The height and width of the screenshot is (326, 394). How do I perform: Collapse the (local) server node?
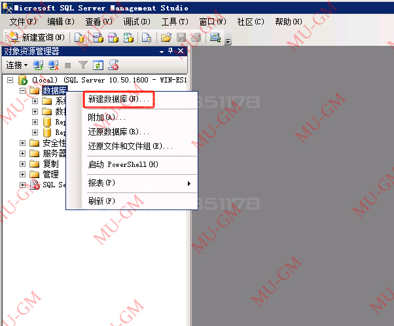tap(10, 80)
